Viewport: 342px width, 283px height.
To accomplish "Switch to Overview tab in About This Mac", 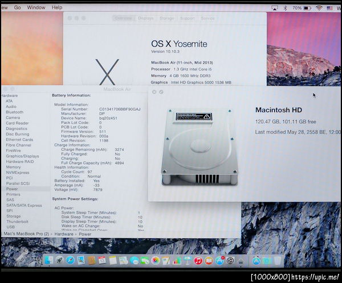I will [x=123, y=18].
